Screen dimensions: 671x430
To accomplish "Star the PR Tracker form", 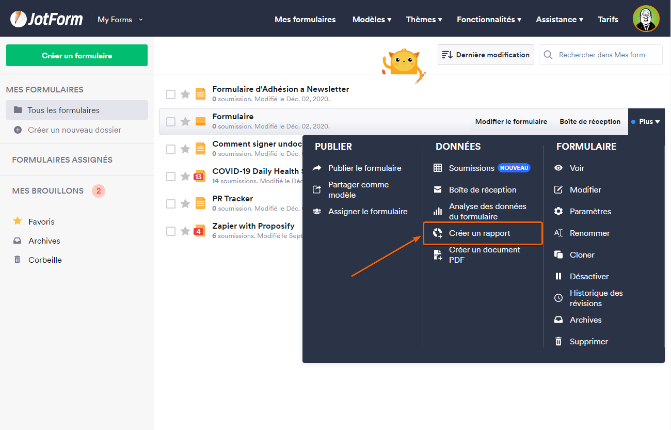I will pos(185,204).
